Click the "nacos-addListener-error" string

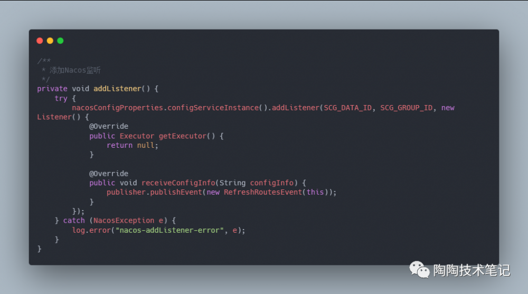169,230
